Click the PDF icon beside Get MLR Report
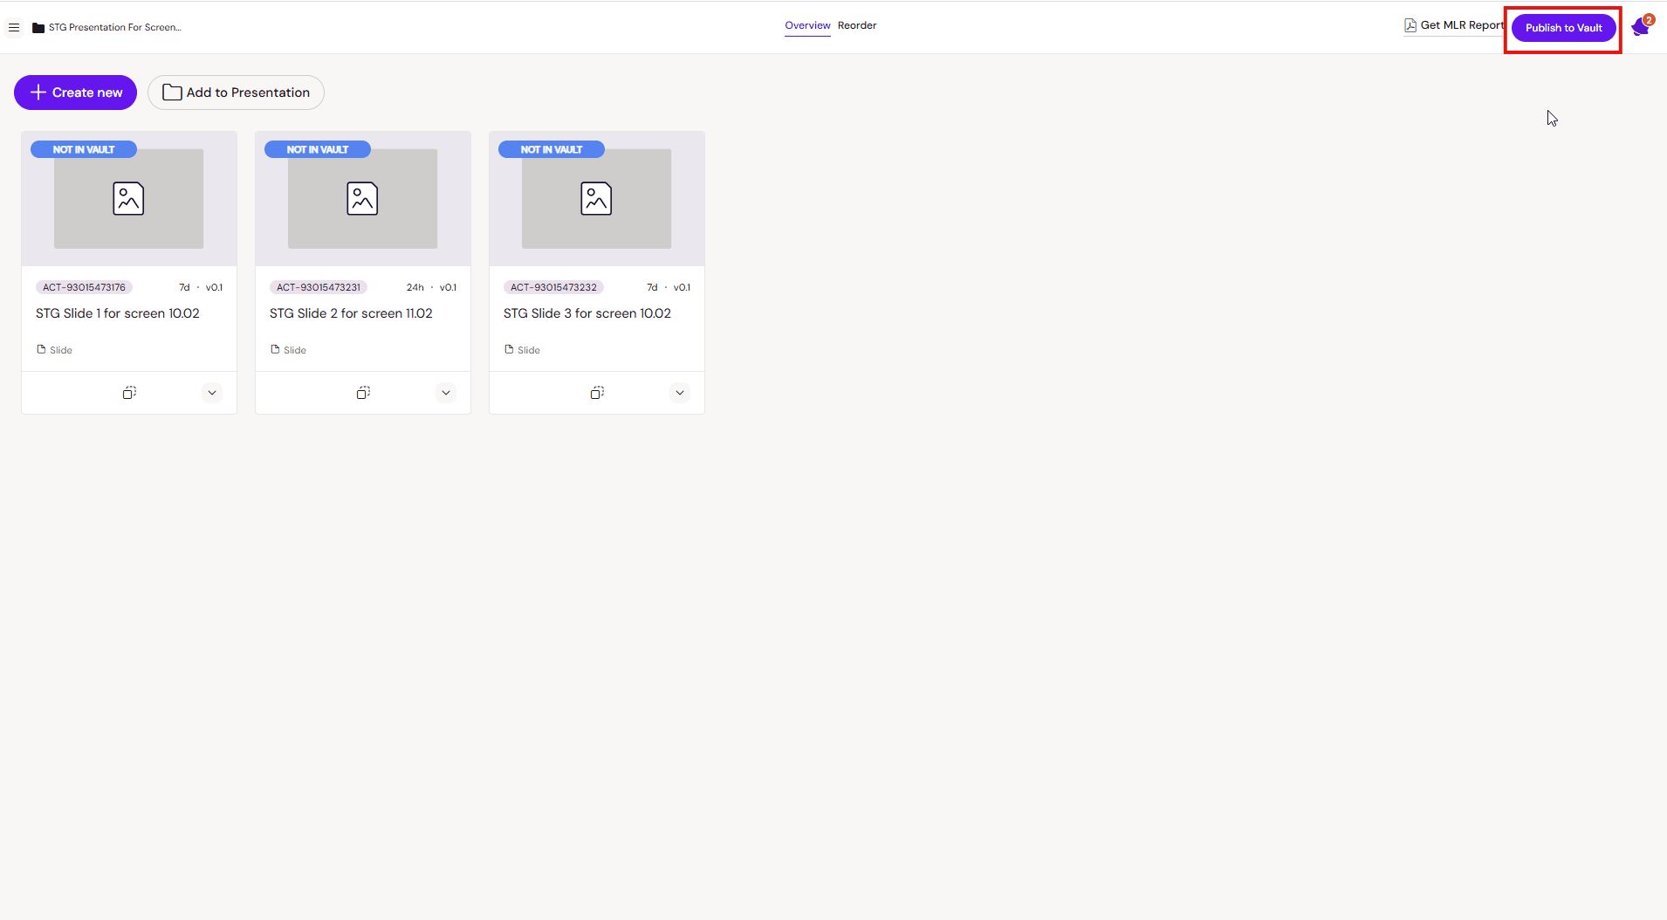This screenshot has width=1667, height=920. 1410,25
